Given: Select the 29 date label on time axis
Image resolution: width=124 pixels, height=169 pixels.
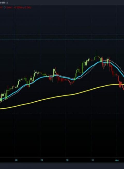Looking at the screenshot, I should [42, 160].
